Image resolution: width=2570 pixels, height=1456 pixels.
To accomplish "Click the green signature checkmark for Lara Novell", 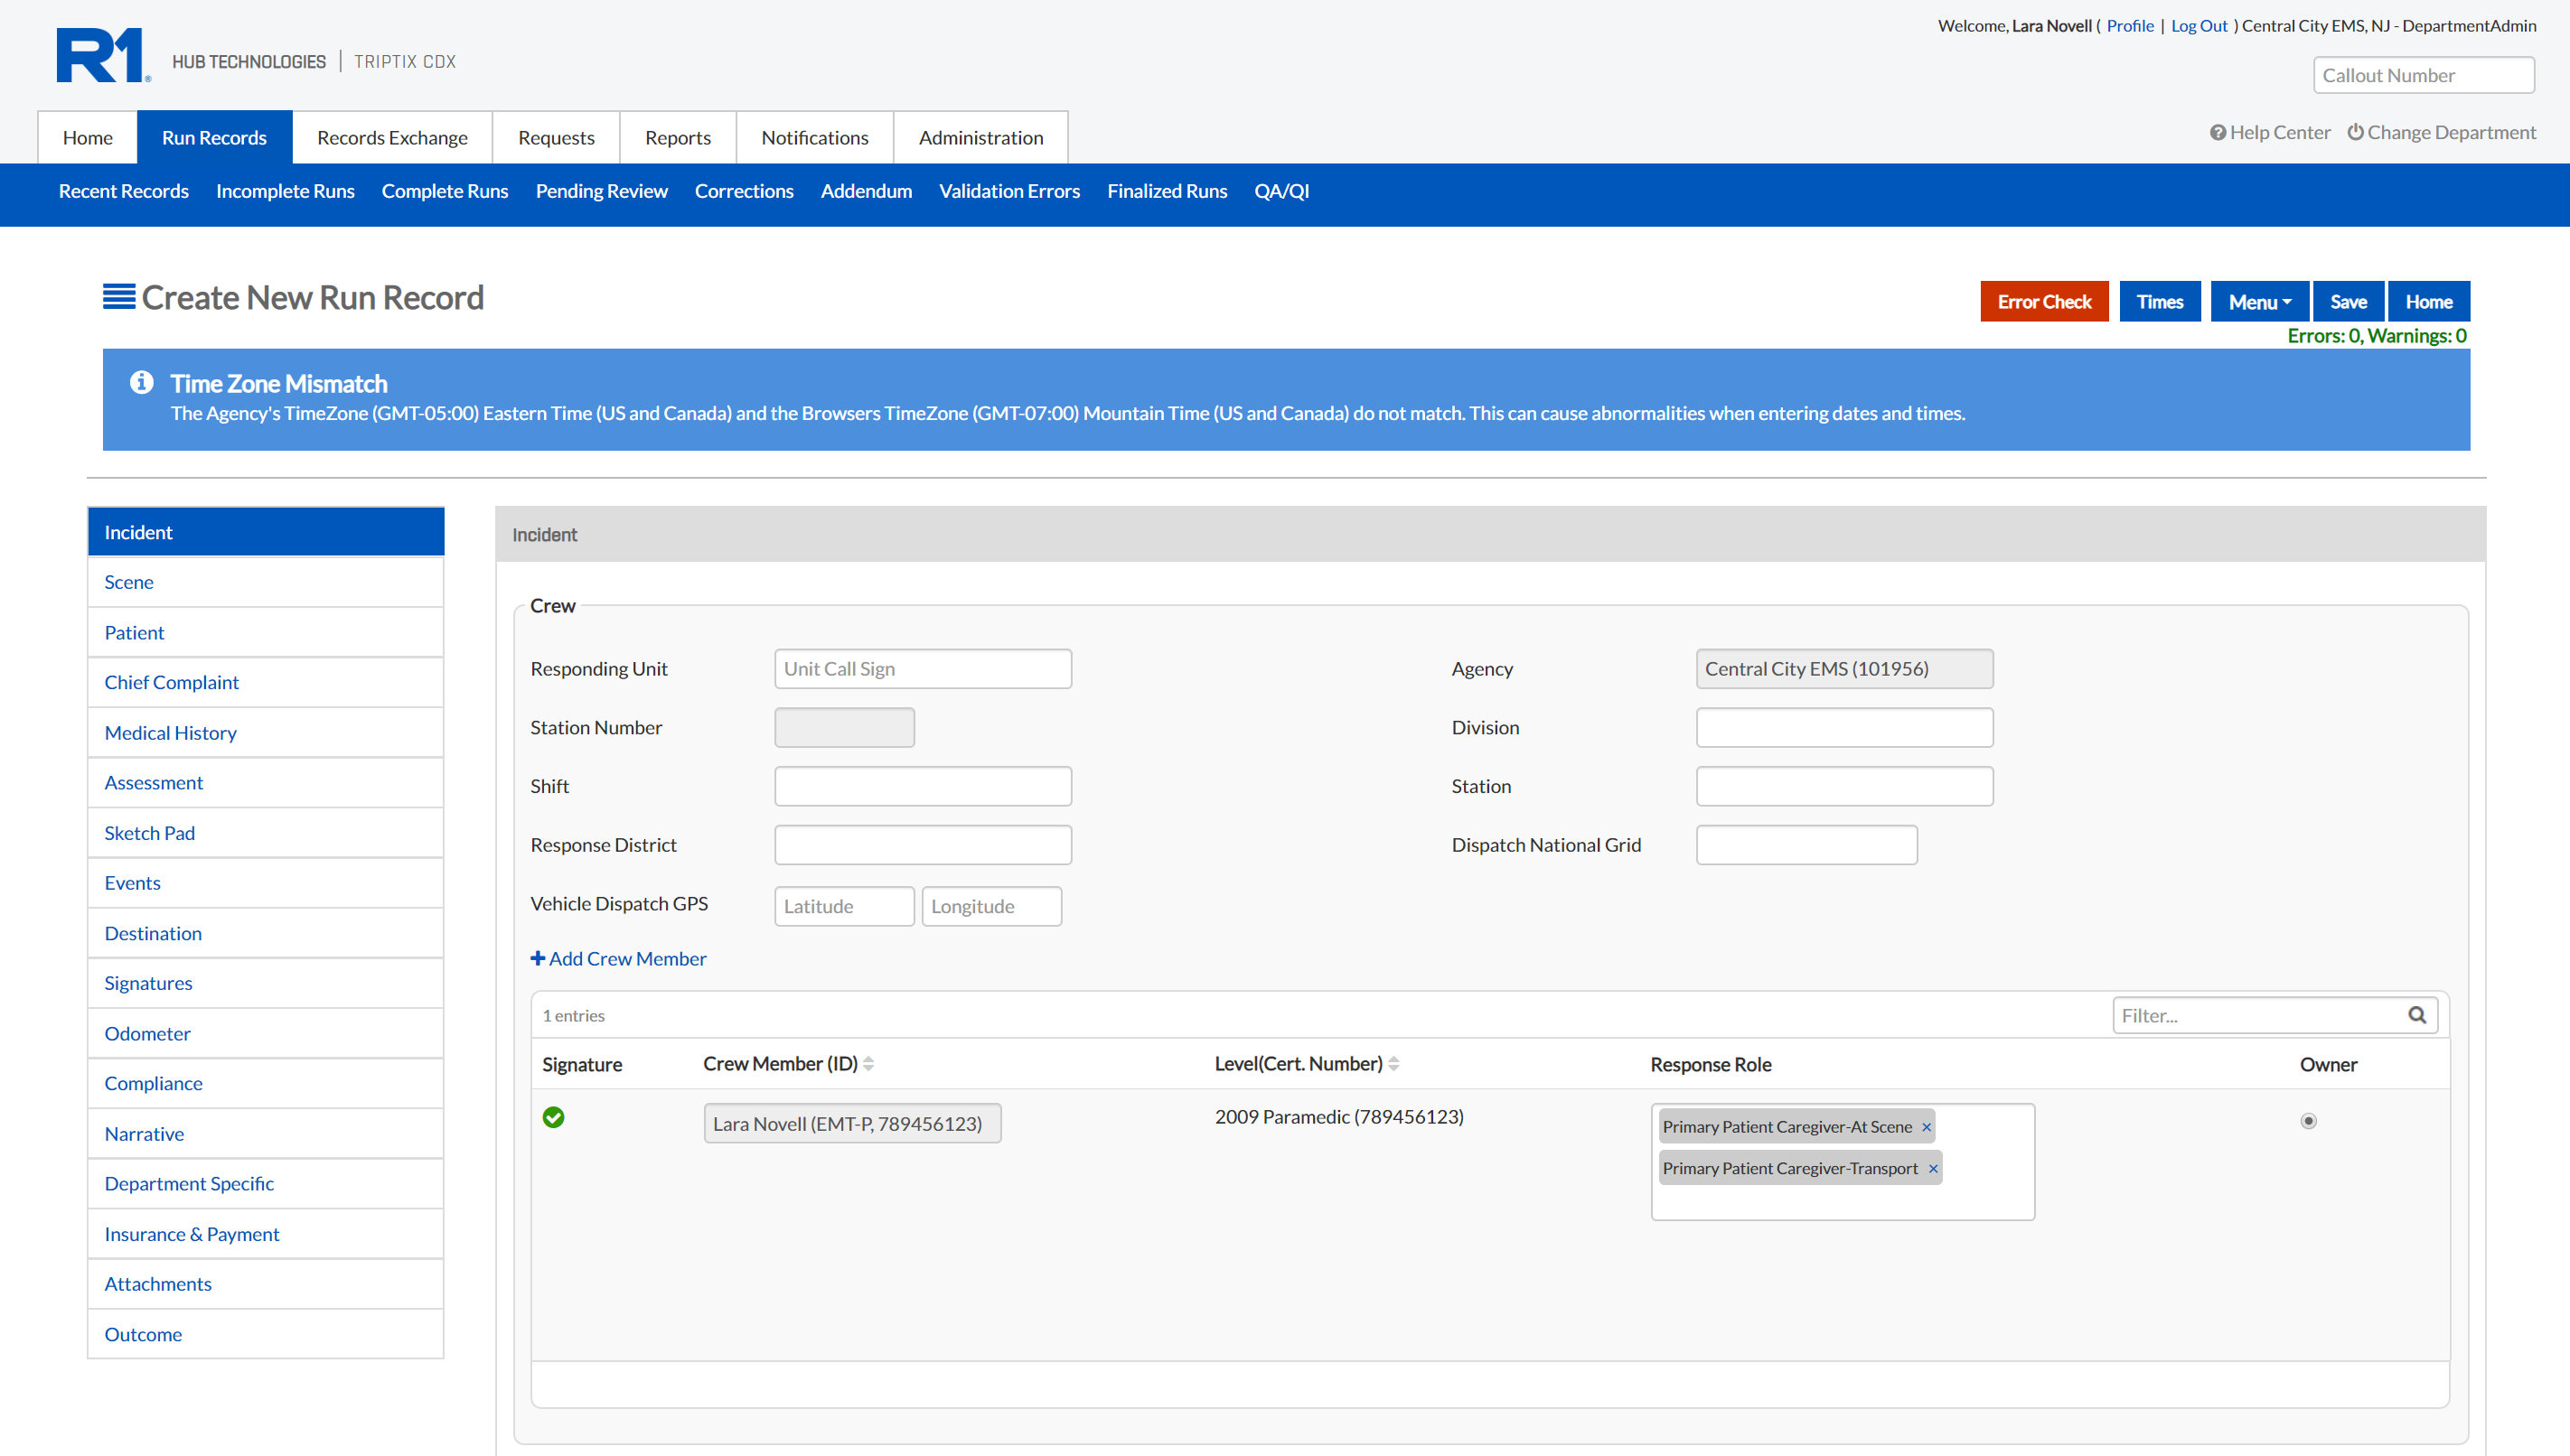I will pyautogui.click(x=554, y=1118).
